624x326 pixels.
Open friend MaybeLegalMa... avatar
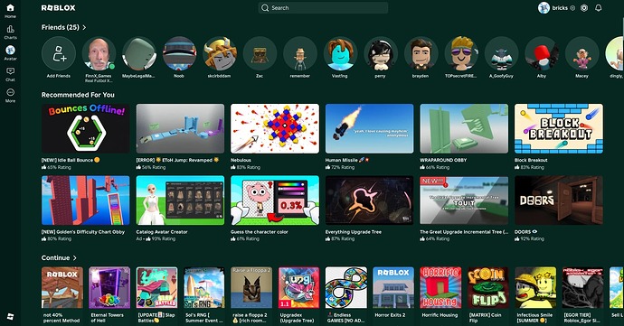[139, 53]
